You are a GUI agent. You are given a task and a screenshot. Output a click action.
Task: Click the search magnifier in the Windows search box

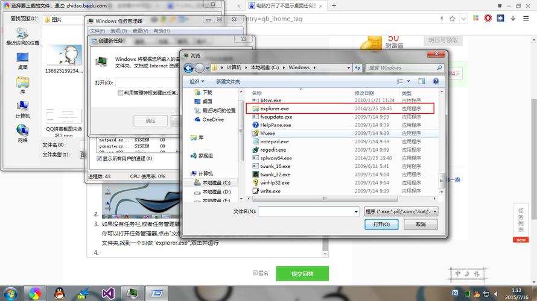point(439,67)
